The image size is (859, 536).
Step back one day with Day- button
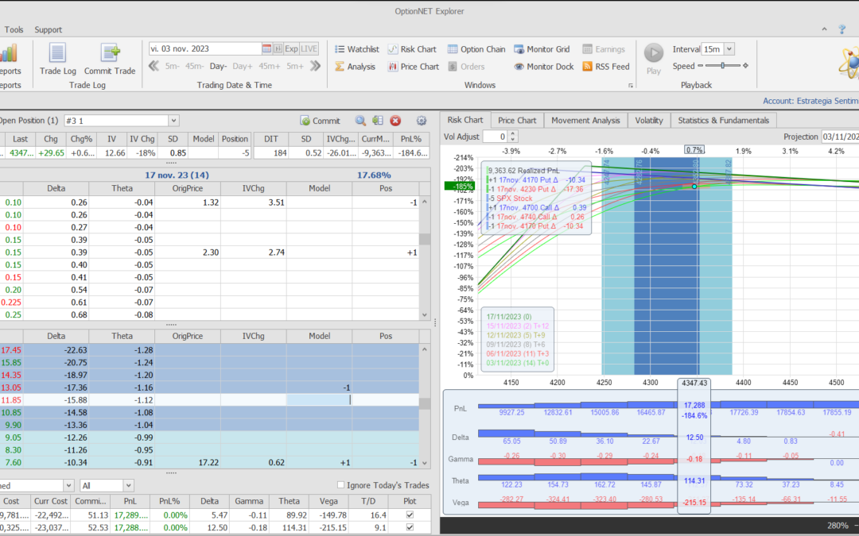(x=218, y=67)
